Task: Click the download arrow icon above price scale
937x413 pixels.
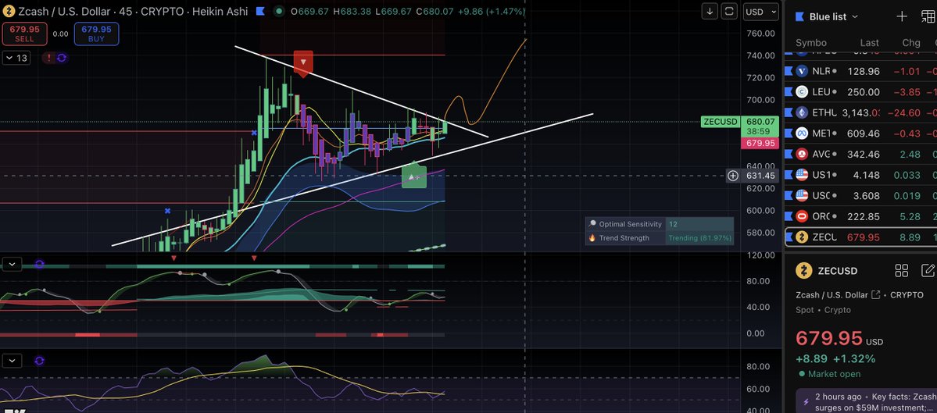Action: click(710, 12)
